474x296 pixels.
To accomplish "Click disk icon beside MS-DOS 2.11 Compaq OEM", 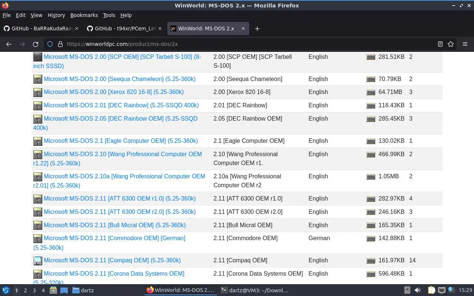I will click(x=38, y=261).
